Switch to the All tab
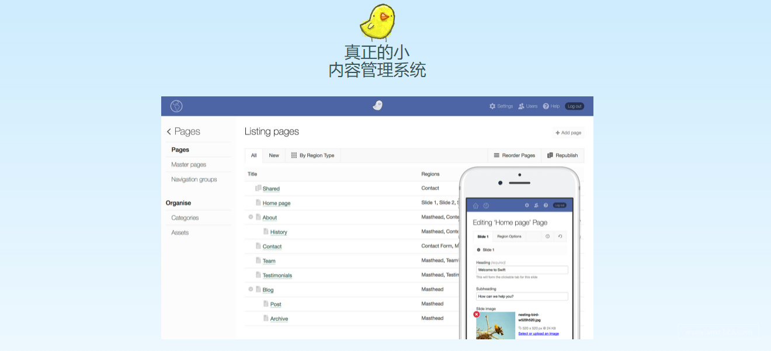 coord(254,155)
